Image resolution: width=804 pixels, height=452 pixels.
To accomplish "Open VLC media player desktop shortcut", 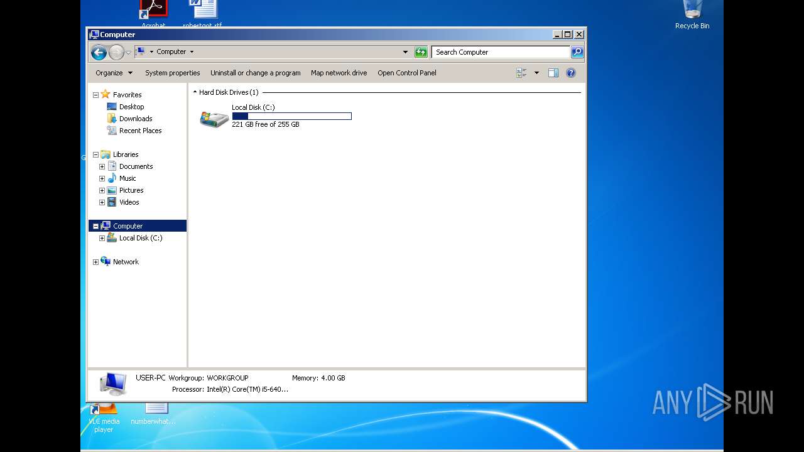I will click(x=104, y=418).
